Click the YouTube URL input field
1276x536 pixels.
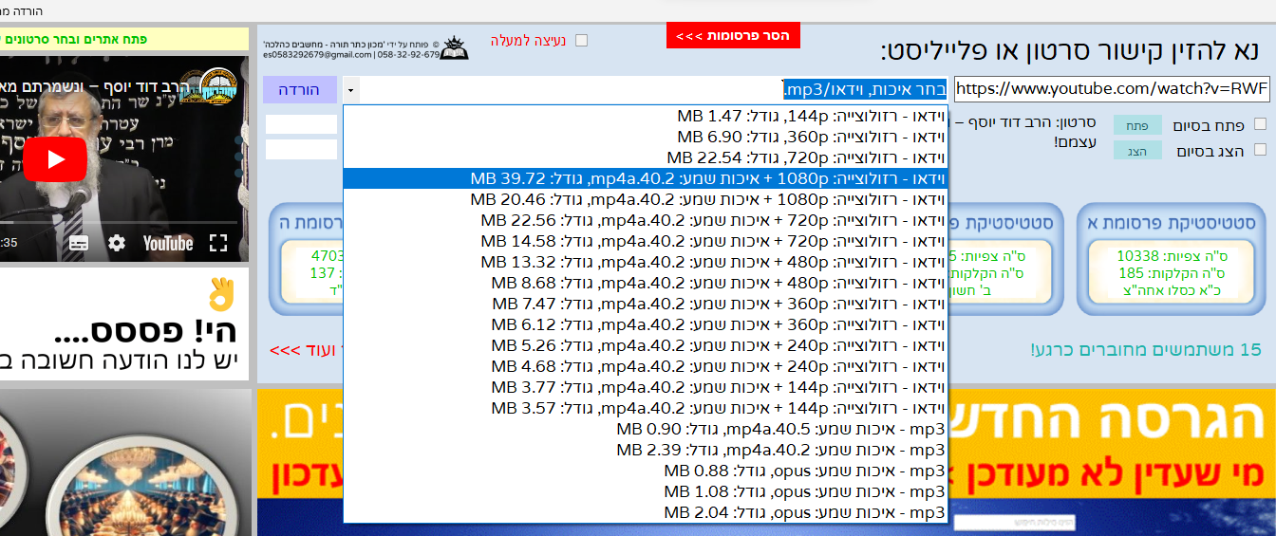coord(1112,90)
